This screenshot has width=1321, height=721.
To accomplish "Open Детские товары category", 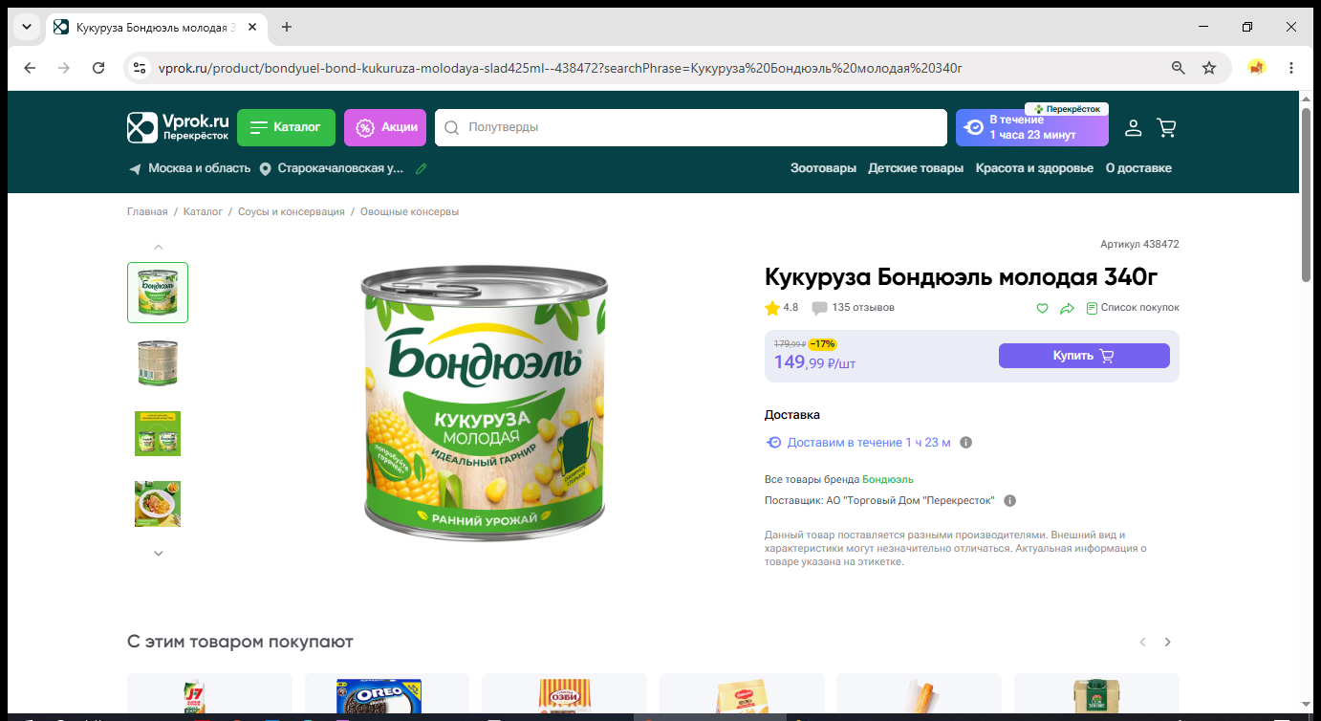I will pyautogui.click(x=916, y=168).
